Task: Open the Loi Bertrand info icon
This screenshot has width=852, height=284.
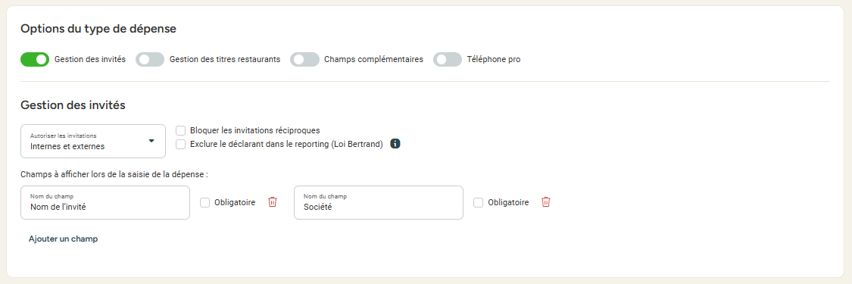Action: pyautogui.click(x=395, y=144)
